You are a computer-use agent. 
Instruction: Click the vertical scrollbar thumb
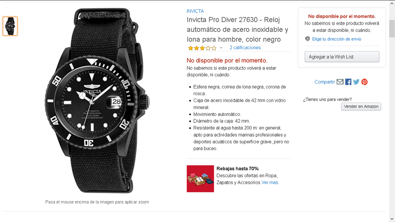click(392, 28)
